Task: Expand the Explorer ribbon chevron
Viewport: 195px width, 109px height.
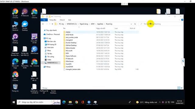Action: [x=179, y=20]
